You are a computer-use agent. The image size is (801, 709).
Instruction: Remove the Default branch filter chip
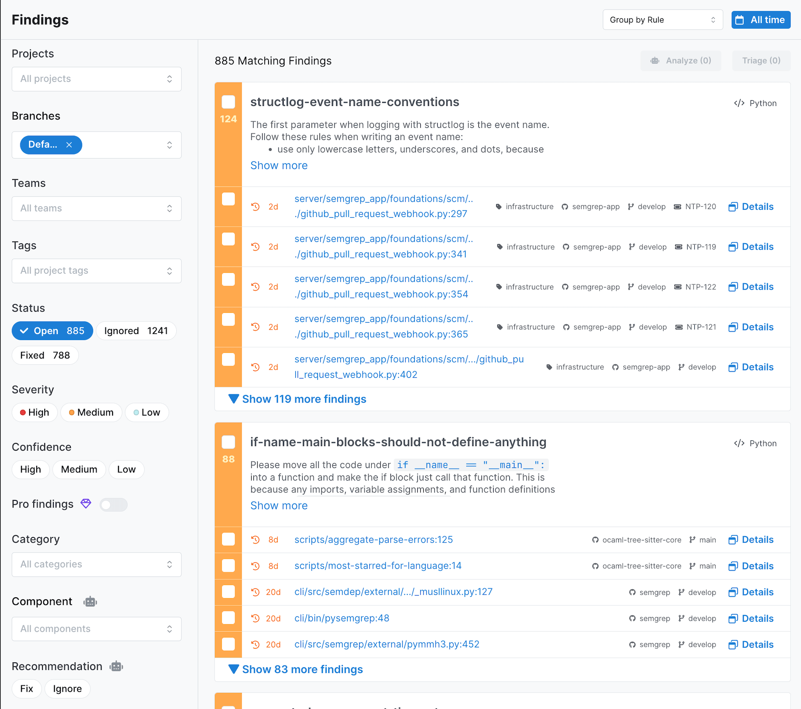point(69,145)
